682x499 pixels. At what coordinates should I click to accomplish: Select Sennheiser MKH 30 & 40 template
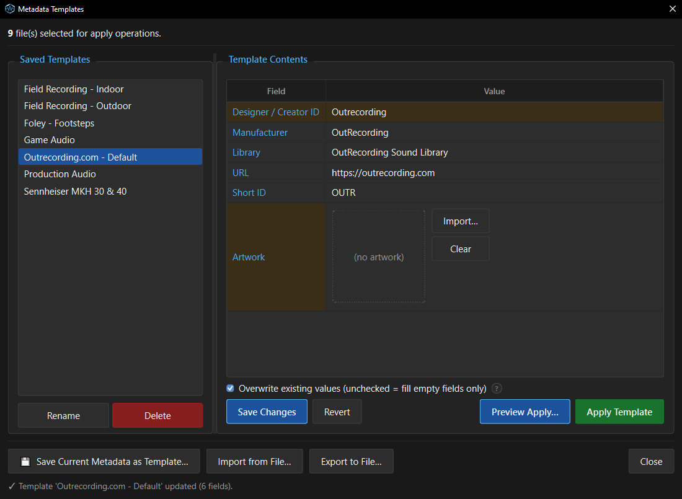pyautogui.click(x=110, y=192)
